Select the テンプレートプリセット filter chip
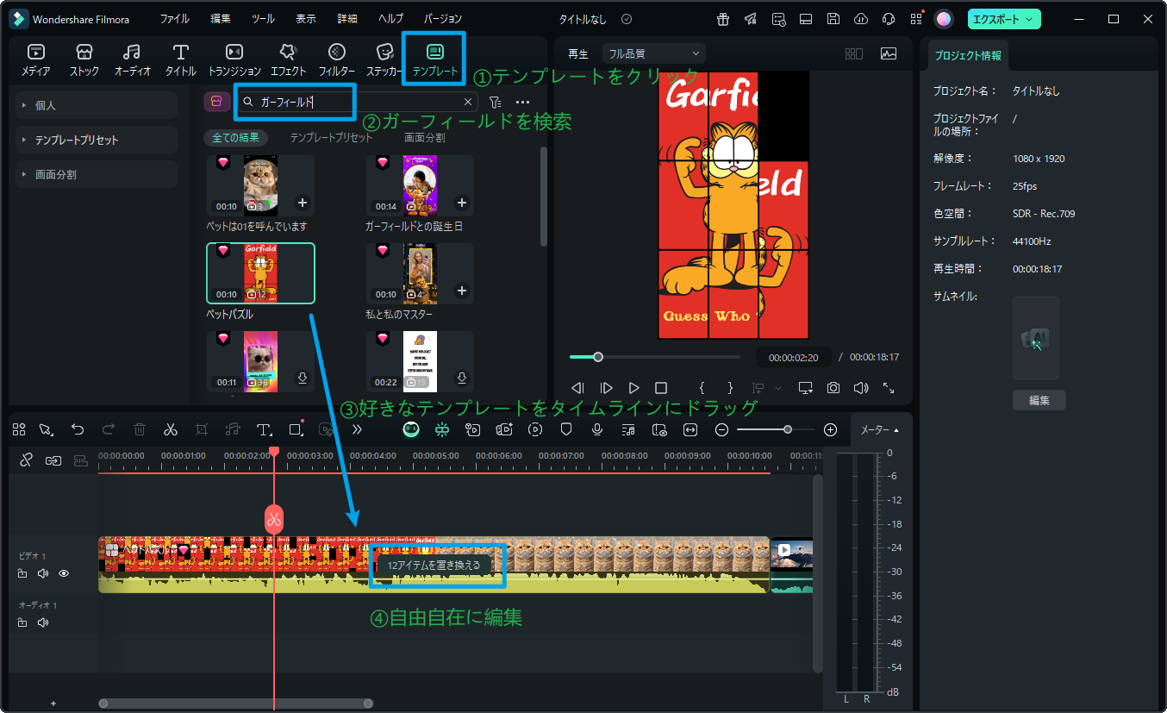This screenshot has width=1167, height=713. pos(331,138)
